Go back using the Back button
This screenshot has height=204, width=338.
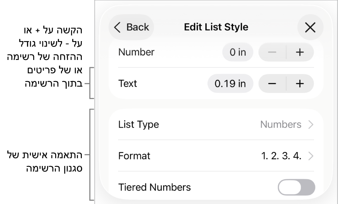[132, 27]
